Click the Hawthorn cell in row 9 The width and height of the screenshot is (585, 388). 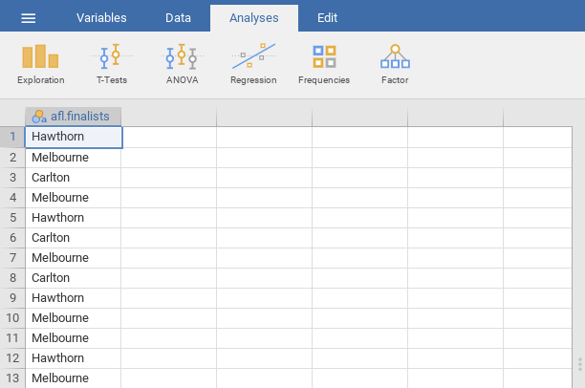click(x=73, y=298)
